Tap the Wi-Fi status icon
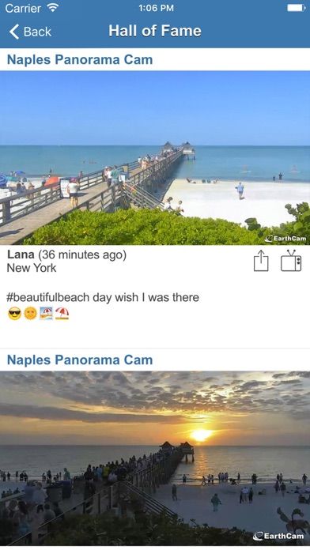310x550 pixels. (53, 7)
